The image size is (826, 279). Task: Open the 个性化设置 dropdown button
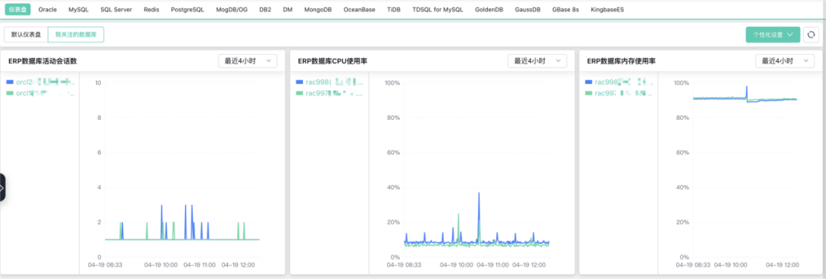pyautogui.click(x=772, y=34)
